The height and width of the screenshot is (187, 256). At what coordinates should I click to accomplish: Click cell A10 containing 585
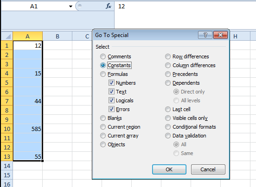coord(27,129)
